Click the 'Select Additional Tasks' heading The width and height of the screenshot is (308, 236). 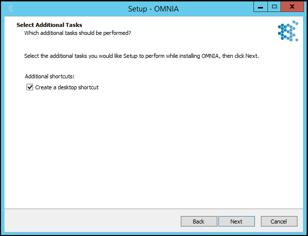(49, 25)
